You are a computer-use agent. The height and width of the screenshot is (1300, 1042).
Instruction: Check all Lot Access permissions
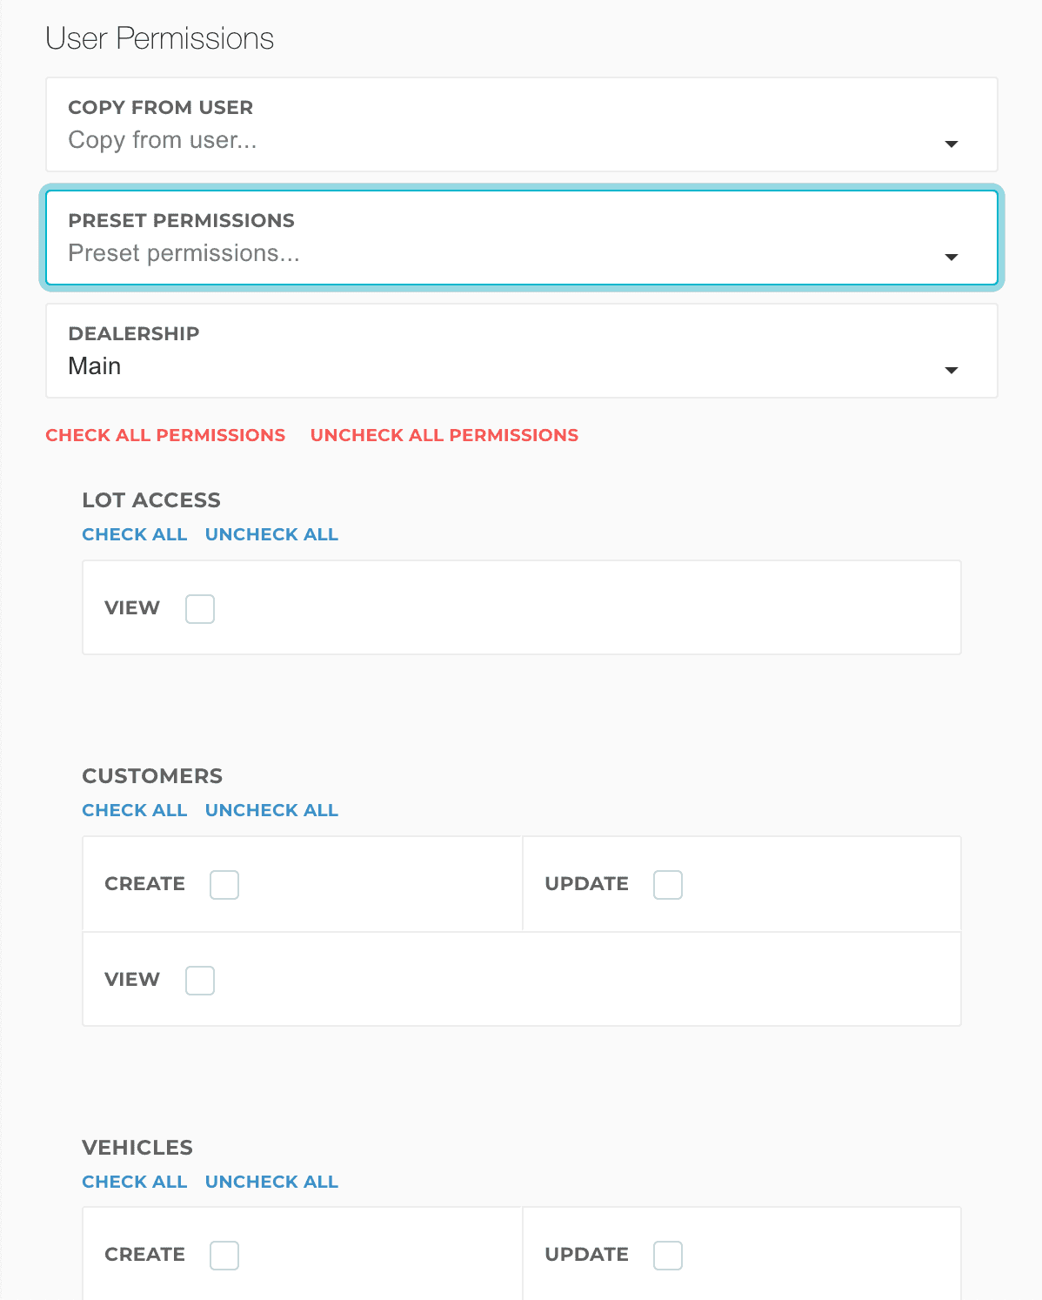coord(135,534)
